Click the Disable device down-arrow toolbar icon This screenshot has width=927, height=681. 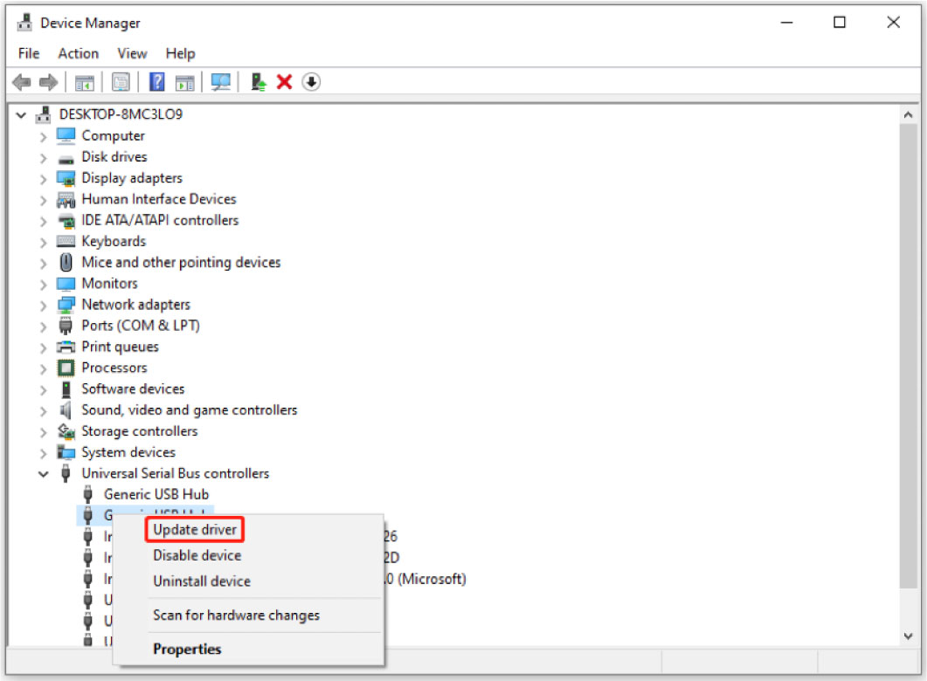[x=310, y=81]
